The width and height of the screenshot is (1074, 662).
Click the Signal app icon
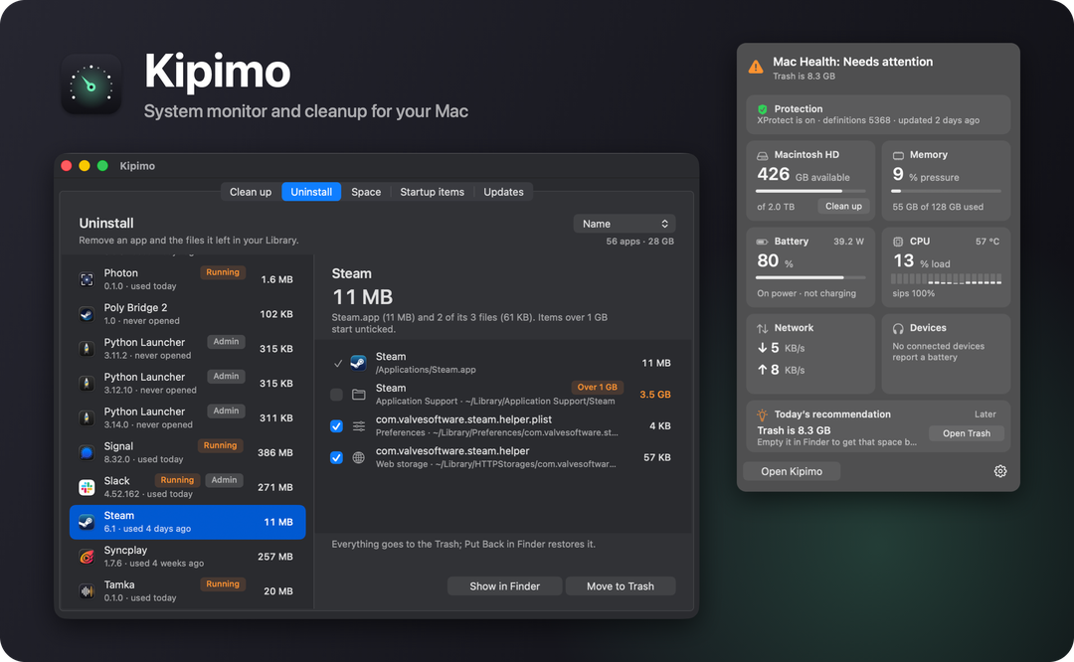(x=87, y=452)
